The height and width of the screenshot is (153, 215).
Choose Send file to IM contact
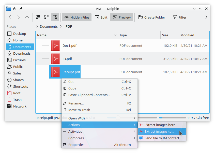(162, 138)
